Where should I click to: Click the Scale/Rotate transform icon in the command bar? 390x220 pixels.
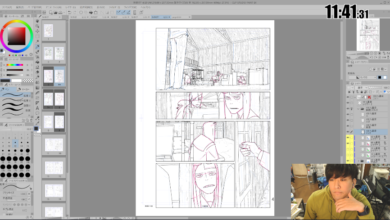pyautogui.click(x=95, y=12)
